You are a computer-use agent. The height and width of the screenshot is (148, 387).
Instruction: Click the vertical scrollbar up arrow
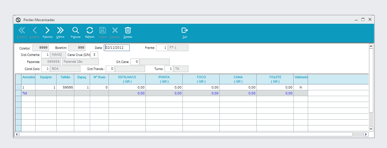click(x=371, y=46)
